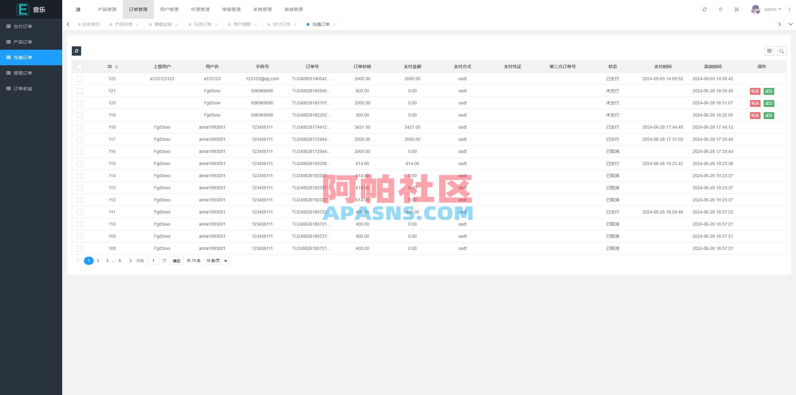Screen dimensions: 796x395
Task: Toggle fullscreen with the expand arrows icon
Action: pyautogui.click(x=737, y=9)
